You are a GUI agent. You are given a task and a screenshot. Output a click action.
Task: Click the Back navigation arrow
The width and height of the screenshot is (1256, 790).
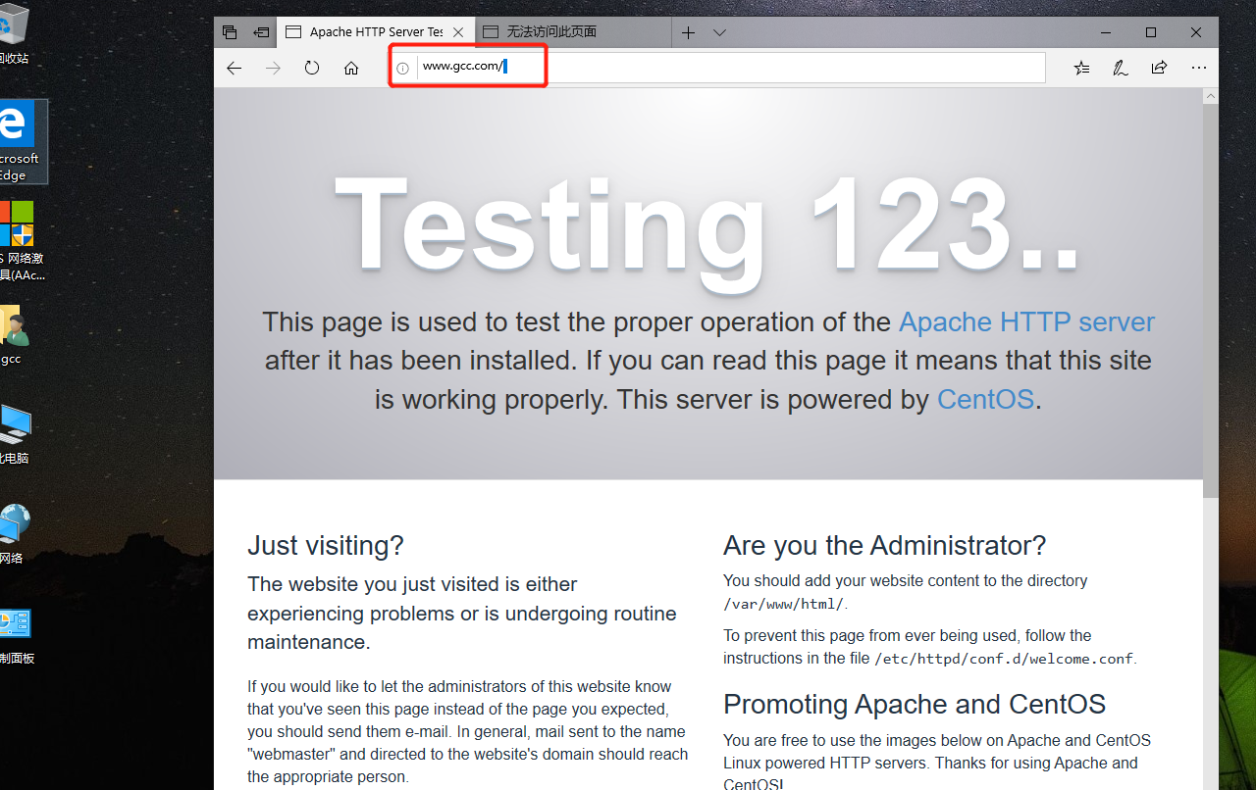pos(234,68)
